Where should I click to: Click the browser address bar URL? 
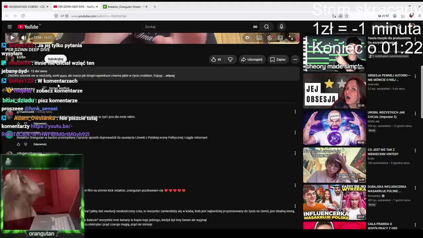99,16
